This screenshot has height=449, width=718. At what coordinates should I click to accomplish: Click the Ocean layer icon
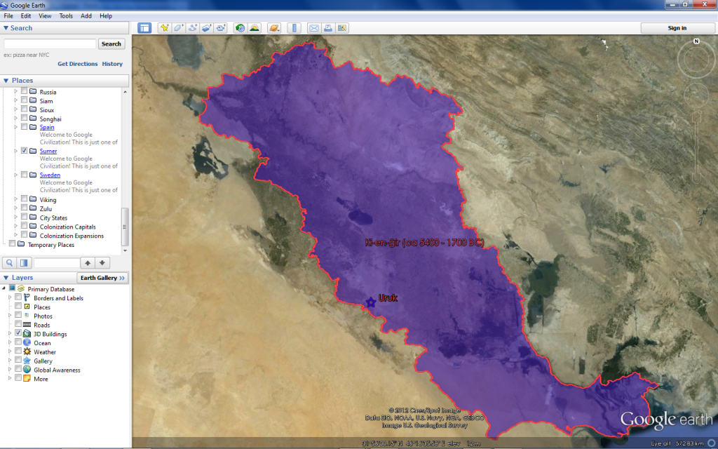27,342
